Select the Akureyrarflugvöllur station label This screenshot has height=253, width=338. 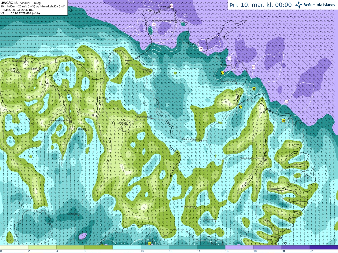pos(60,120)
